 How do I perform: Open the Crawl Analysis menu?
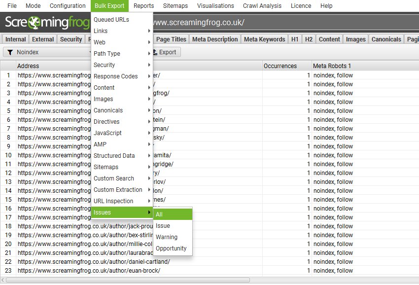pos(262,5)
